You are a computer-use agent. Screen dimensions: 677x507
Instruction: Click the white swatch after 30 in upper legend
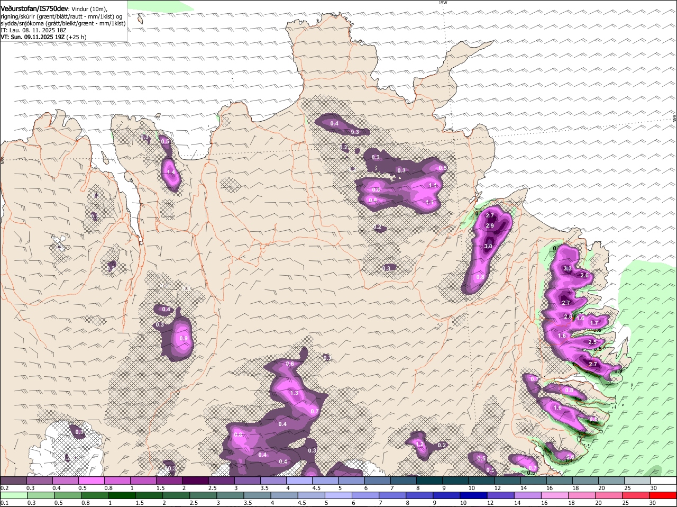click(x=664, y=481)
